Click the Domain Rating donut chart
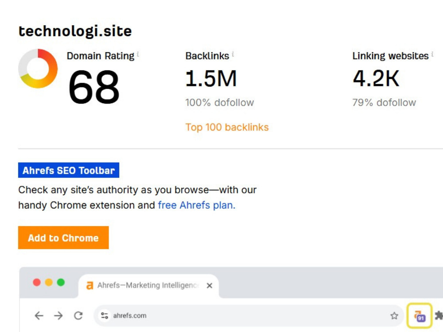 tap(38, 68)
